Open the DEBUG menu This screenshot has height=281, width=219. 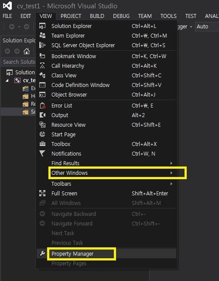pyautogui.click(x=121, y=16)
